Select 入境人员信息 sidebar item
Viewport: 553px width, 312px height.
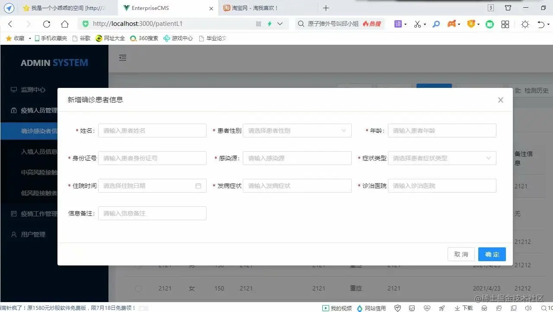(x=39, y=152)
